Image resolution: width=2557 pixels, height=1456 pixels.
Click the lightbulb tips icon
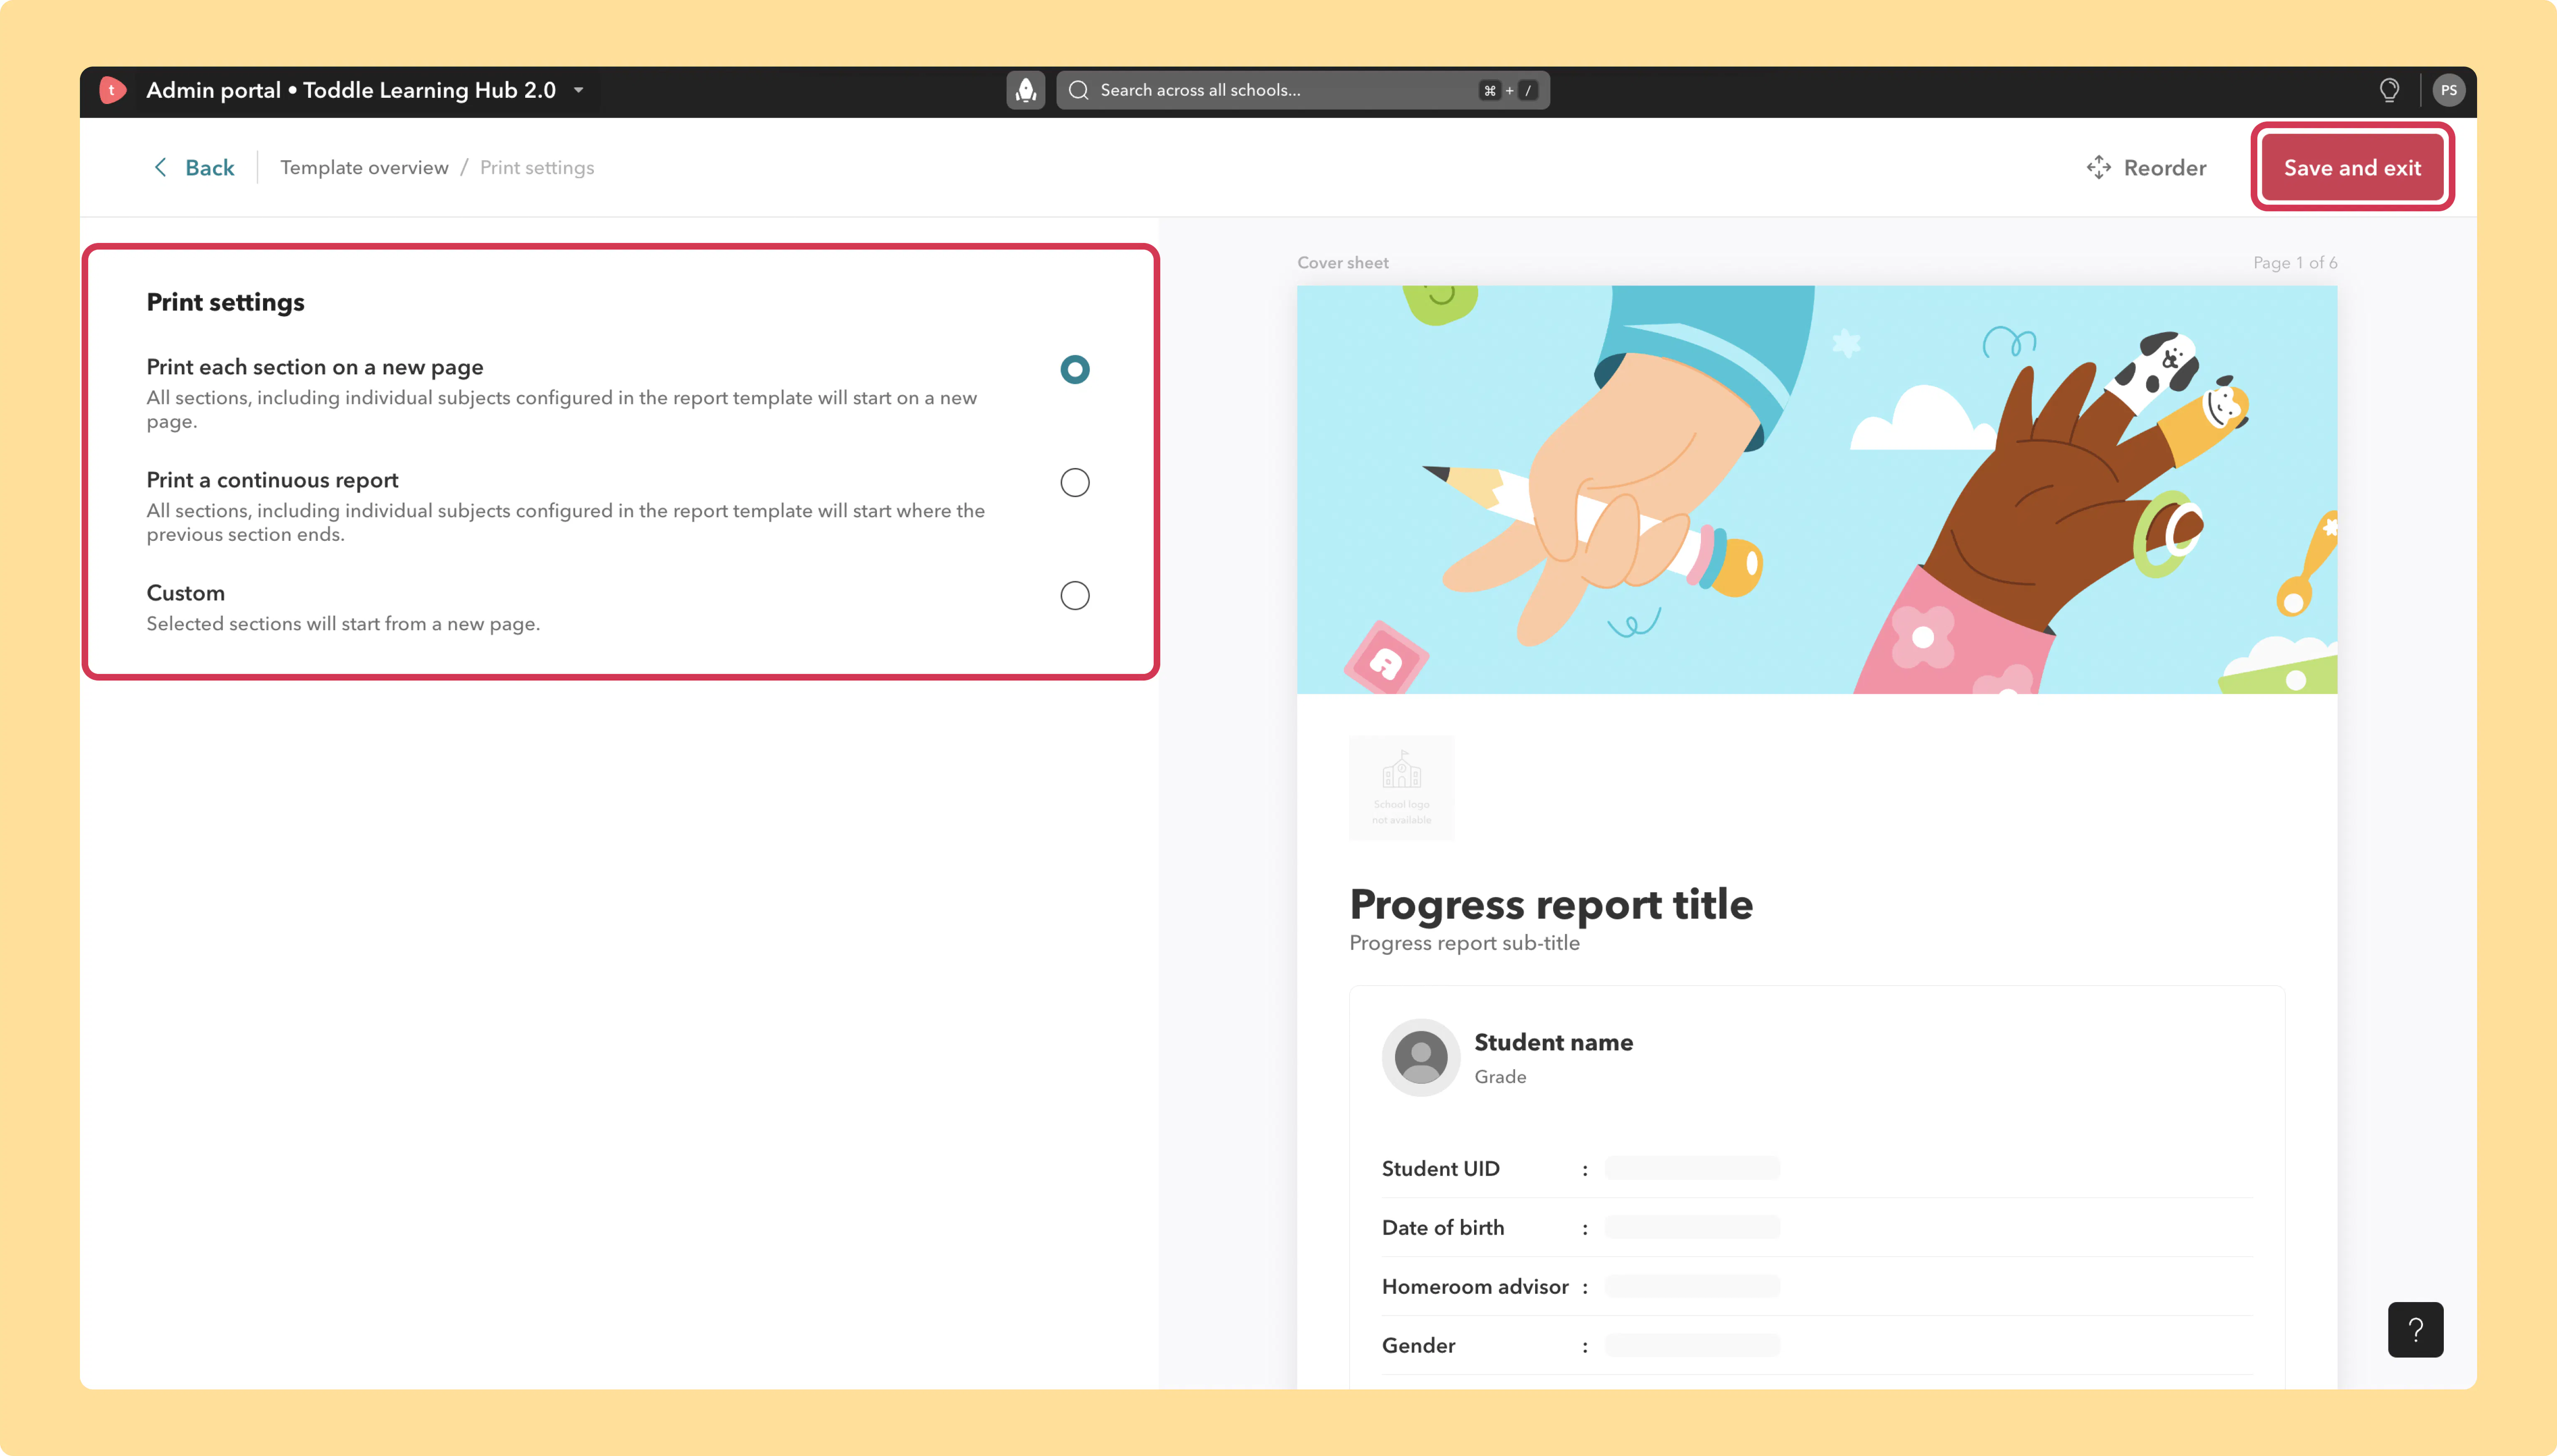click(2389, 90)
